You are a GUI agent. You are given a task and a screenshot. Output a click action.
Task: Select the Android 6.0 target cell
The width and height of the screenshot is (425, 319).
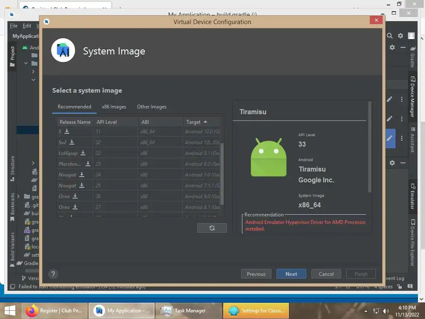(x=202, y=164)
